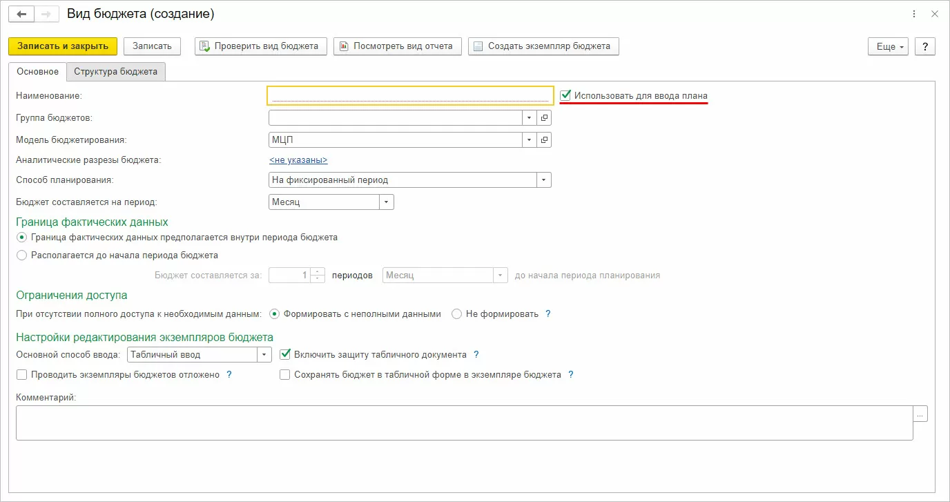Viewport: 950px width, 502px height.
Task: Open the budget period Месяц dropdown
Action: point(387,202)
